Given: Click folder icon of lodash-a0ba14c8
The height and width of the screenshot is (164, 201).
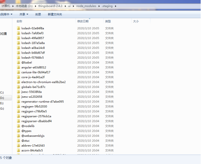Looking at the screenshot, I should point(19,48).
